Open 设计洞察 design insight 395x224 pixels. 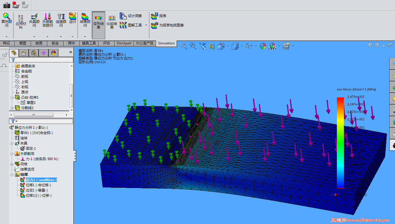point(131,16)
